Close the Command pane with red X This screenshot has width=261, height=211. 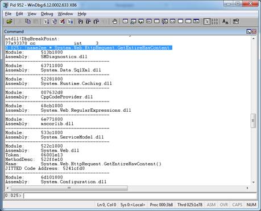(x=254, y=31)
